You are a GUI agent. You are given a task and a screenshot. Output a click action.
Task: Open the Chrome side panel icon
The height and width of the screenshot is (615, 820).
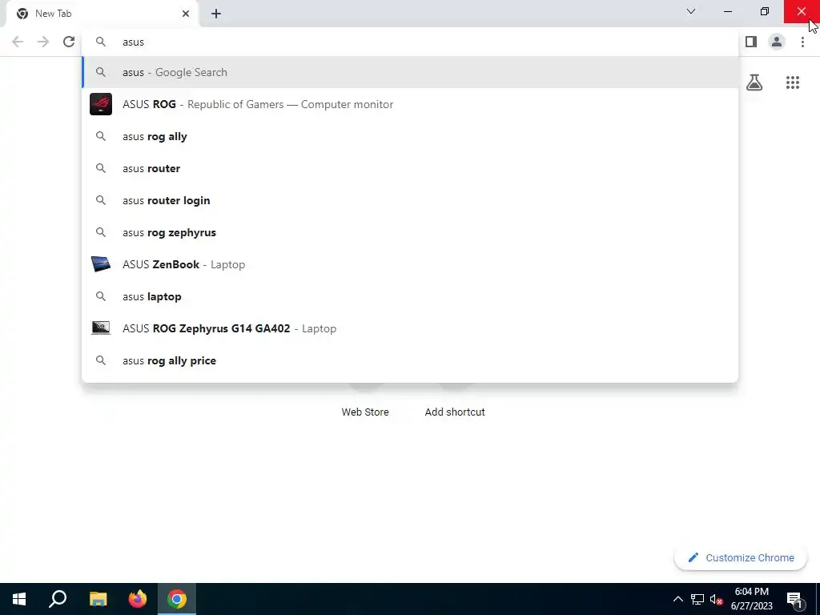[751, 42]
